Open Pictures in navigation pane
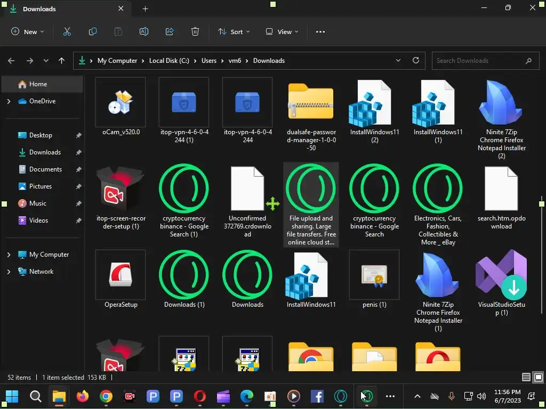The height and width of the screenshot is (409, 546). pos(42,186)
